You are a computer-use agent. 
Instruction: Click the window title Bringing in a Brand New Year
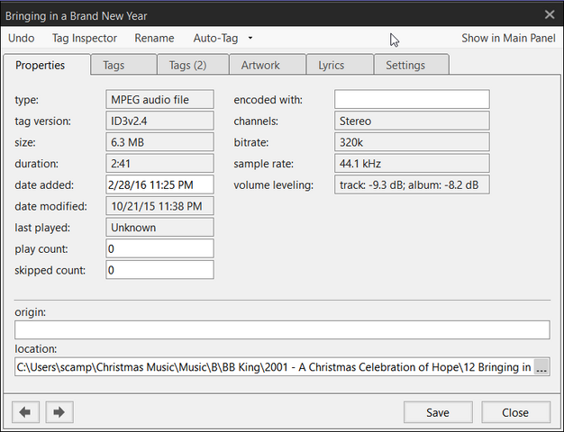pos(77,16)
